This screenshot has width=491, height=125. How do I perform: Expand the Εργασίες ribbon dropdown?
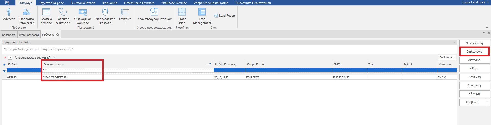pos(125,23)
